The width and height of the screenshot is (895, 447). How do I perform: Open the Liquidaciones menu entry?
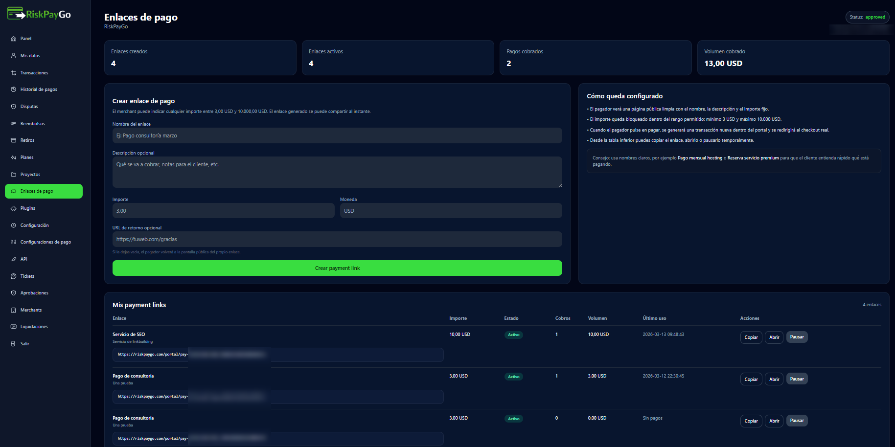pyautogui.click(x=34, y=327)
